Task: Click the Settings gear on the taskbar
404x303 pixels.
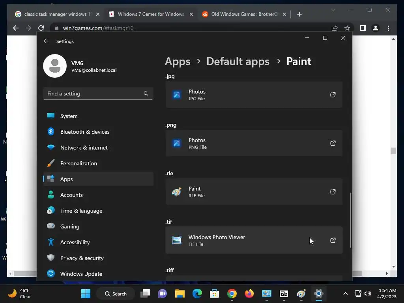Action: point(319,294)
